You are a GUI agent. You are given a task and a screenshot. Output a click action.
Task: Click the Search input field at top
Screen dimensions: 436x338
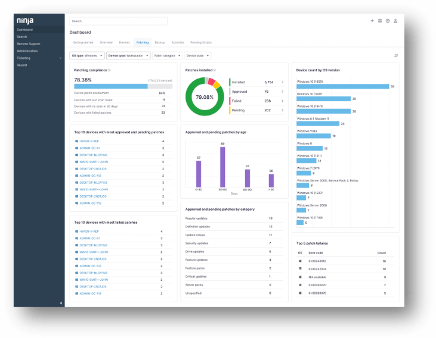119,21
